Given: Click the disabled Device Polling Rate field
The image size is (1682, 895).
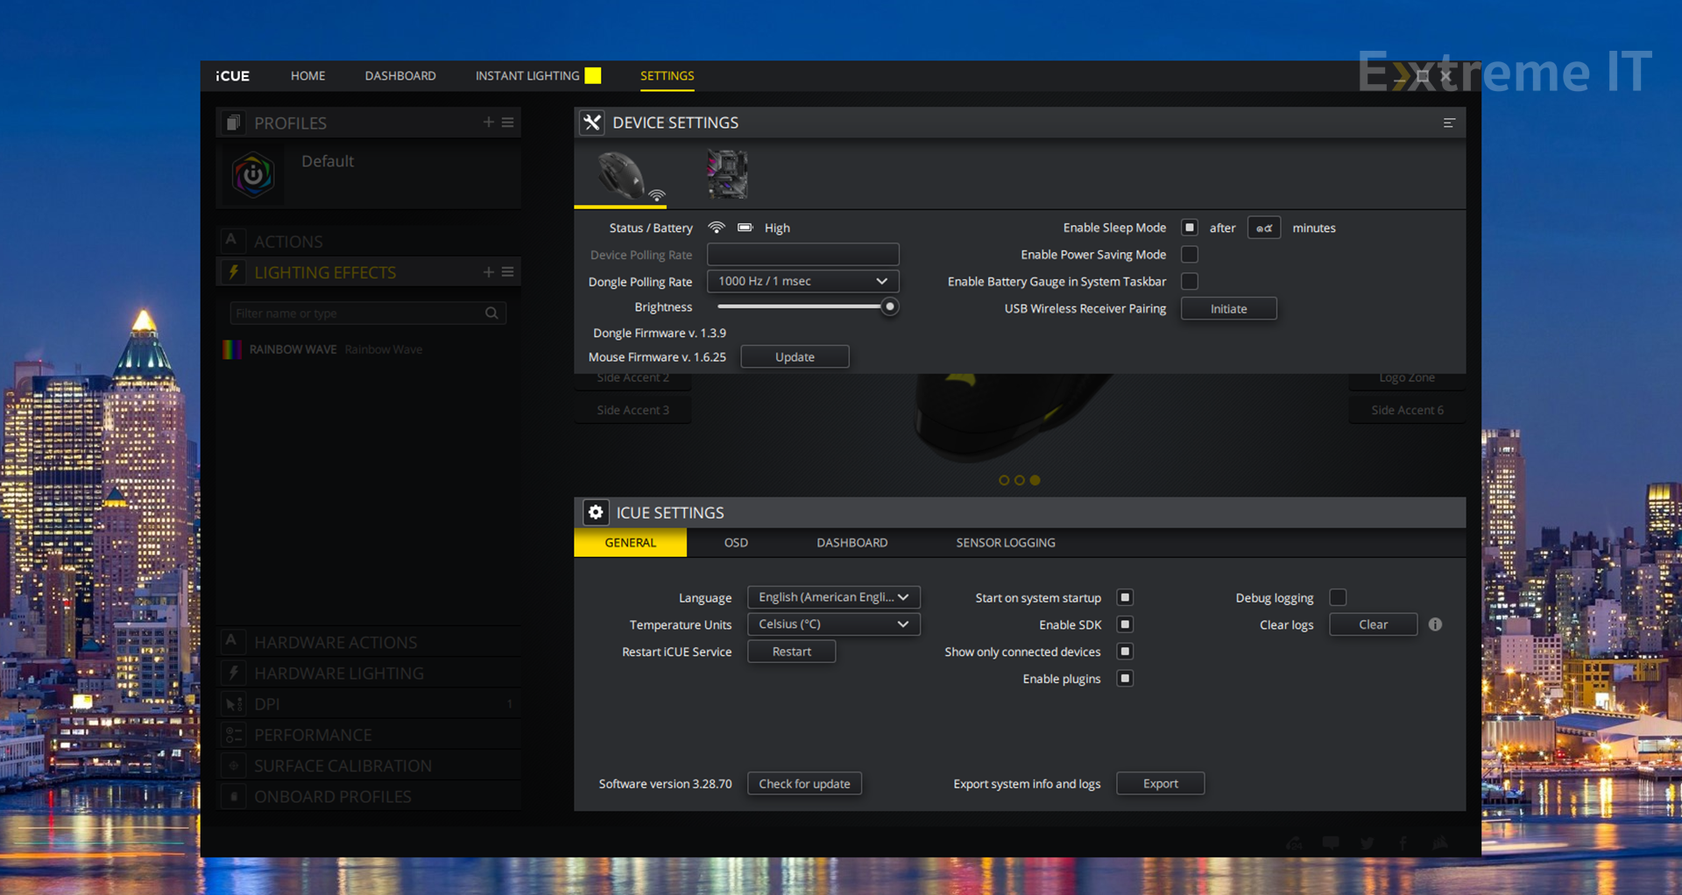Looking at the screenshot, I should pyautogui.click(x=802, y=255).
